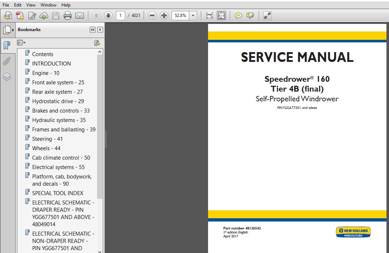
Task: Open Steering - 41 bookmark
Action: click(47, 139)
